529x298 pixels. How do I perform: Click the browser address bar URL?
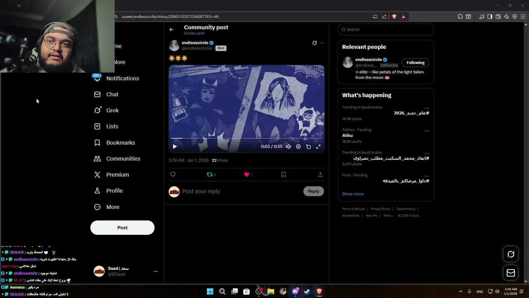170,17
